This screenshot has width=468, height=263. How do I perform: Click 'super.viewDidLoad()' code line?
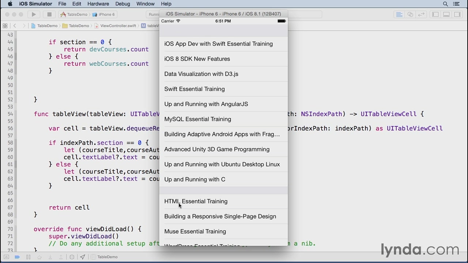pos(84,236)
